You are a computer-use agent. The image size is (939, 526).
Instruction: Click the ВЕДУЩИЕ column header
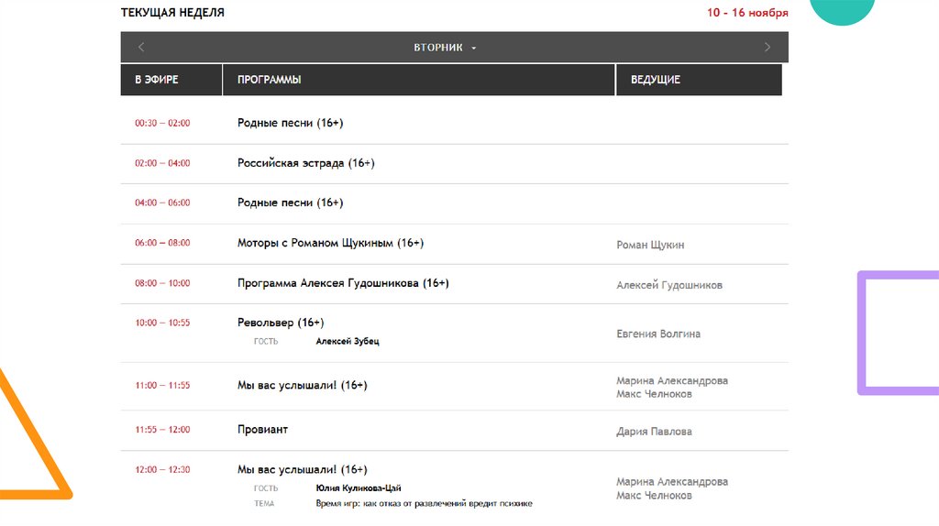(656, 80)
